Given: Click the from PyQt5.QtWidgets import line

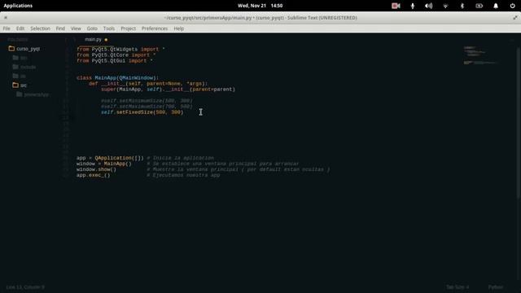Looking at the screenshot, I should [120, 49].
